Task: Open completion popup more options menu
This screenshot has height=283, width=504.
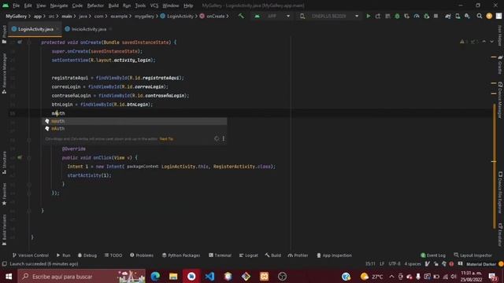Action: click(224, 138)
